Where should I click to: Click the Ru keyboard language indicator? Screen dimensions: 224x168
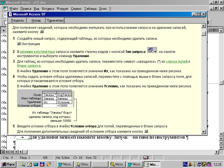pos(185,164)
